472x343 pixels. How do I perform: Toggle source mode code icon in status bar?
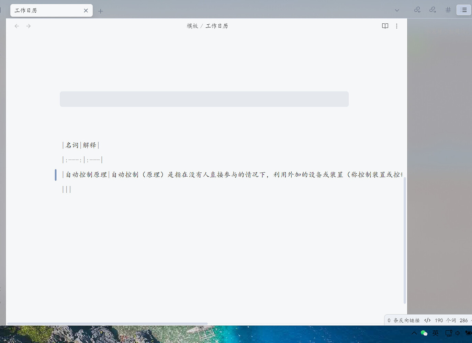click(427, 320)
